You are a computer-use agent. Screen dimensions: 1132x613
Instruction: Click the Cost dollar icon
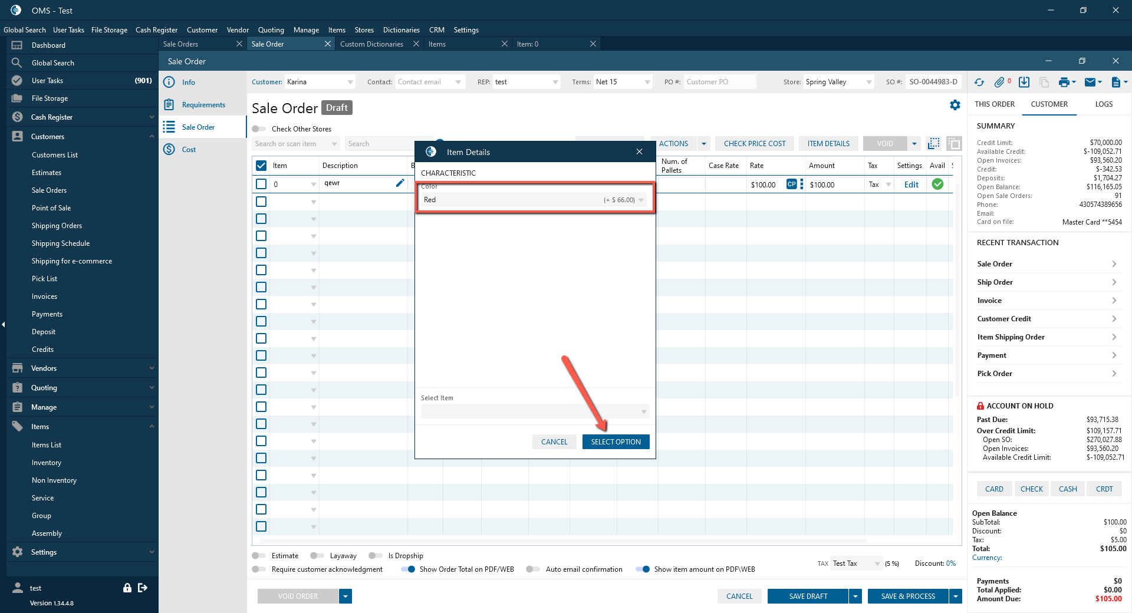click(x=169, y=150)
